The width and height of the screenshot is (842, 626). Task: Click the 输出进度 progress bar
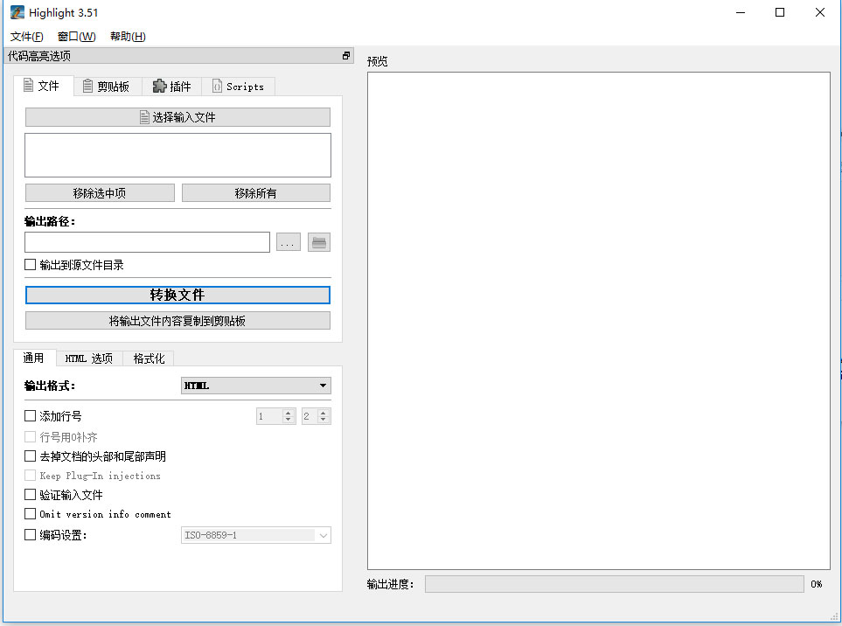coord(614,584)
